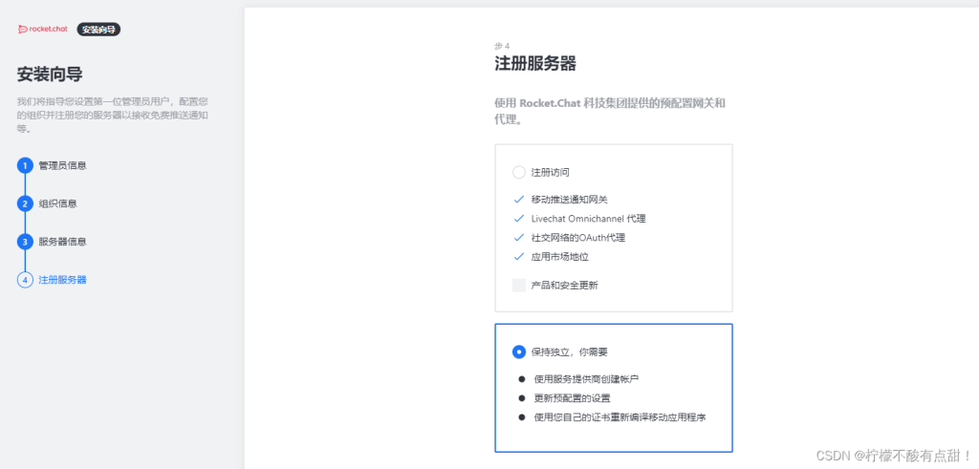Select step 3 circle for 服务器信息
Screen dimensions: 979x469
(x=25, y=242)
